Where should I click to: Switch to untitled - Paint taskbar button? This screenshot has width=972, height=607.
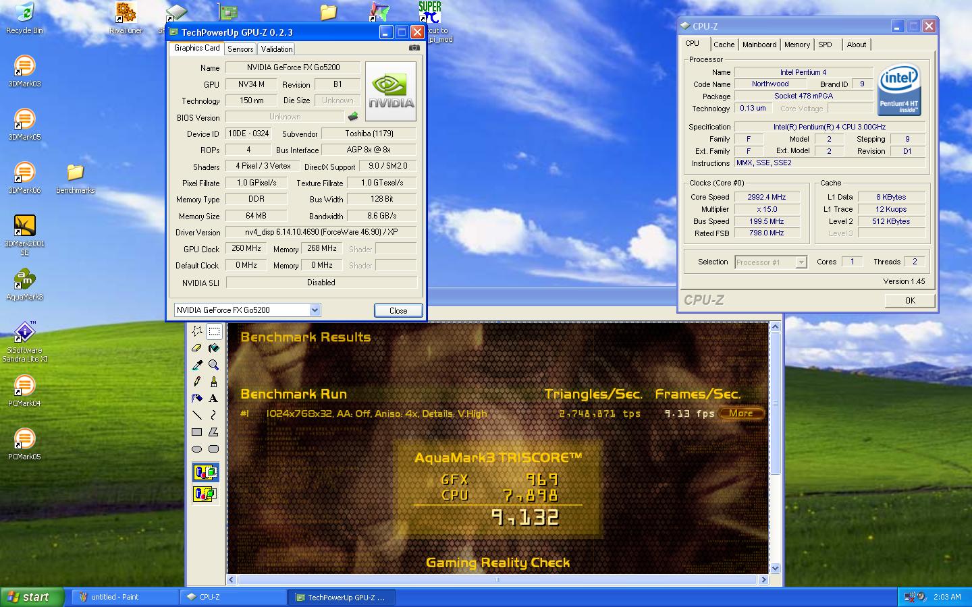(x=125, y=597)
